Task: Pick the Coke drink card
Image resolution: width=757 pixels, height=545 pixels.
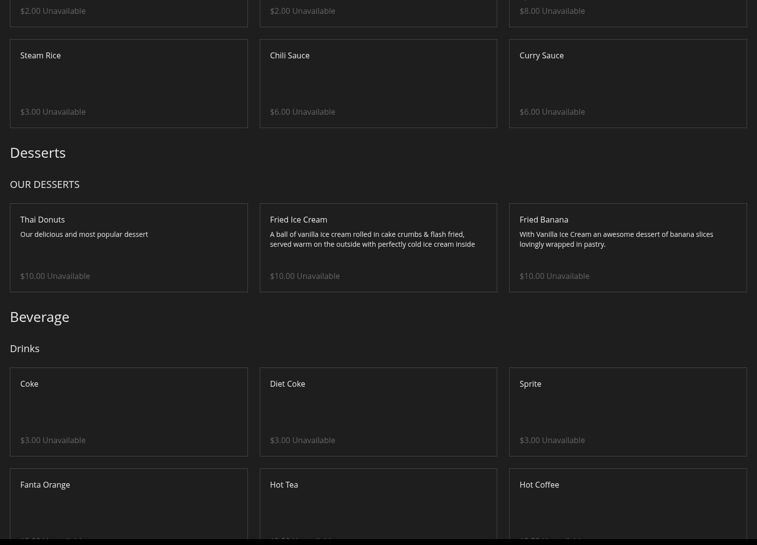Action: pyautogui.click(x=129, y=411)
